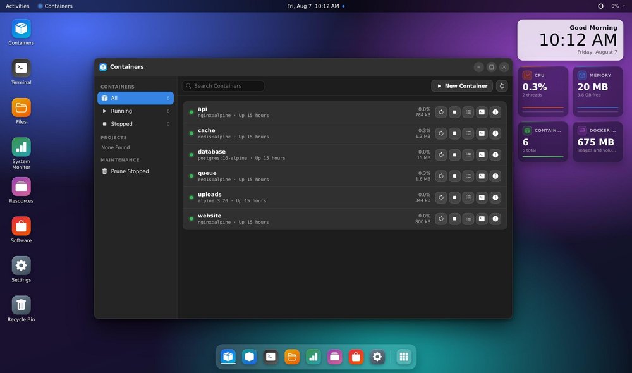Show info for the queue container
This screenshot has height=373, width=632.
pyautogui.click(x=495, y=176)
